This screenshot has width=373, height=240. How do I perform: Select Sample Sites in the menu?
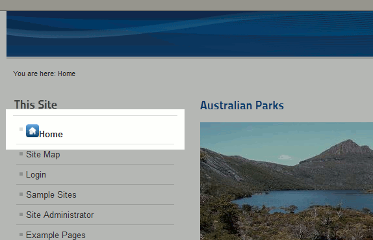click(x=51, y=194)
